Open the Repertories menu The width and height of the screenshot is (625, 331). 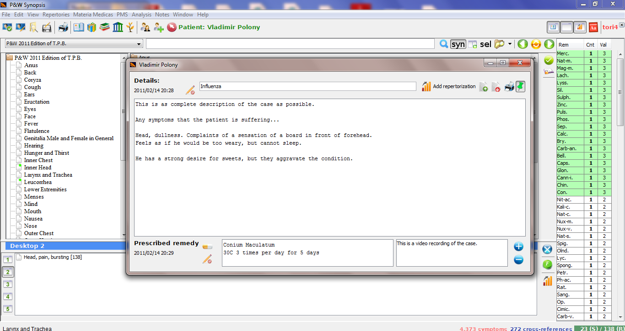(x=56, y=15)
